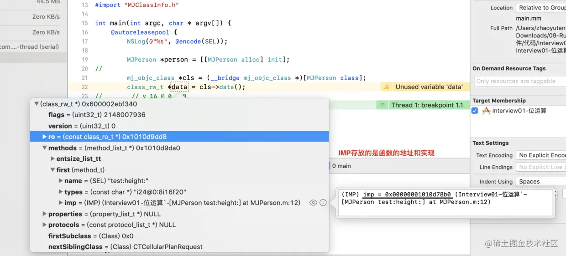Viewport: 566px width, 256px height.
Task: Click the main.mm file name in the inspector
Action: [x=529, y=18]
